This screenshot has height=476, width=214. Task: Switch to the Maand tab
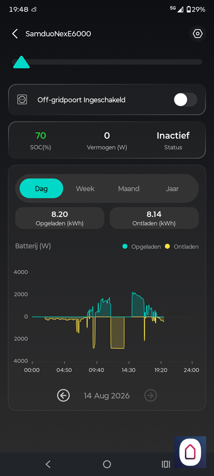129,188
